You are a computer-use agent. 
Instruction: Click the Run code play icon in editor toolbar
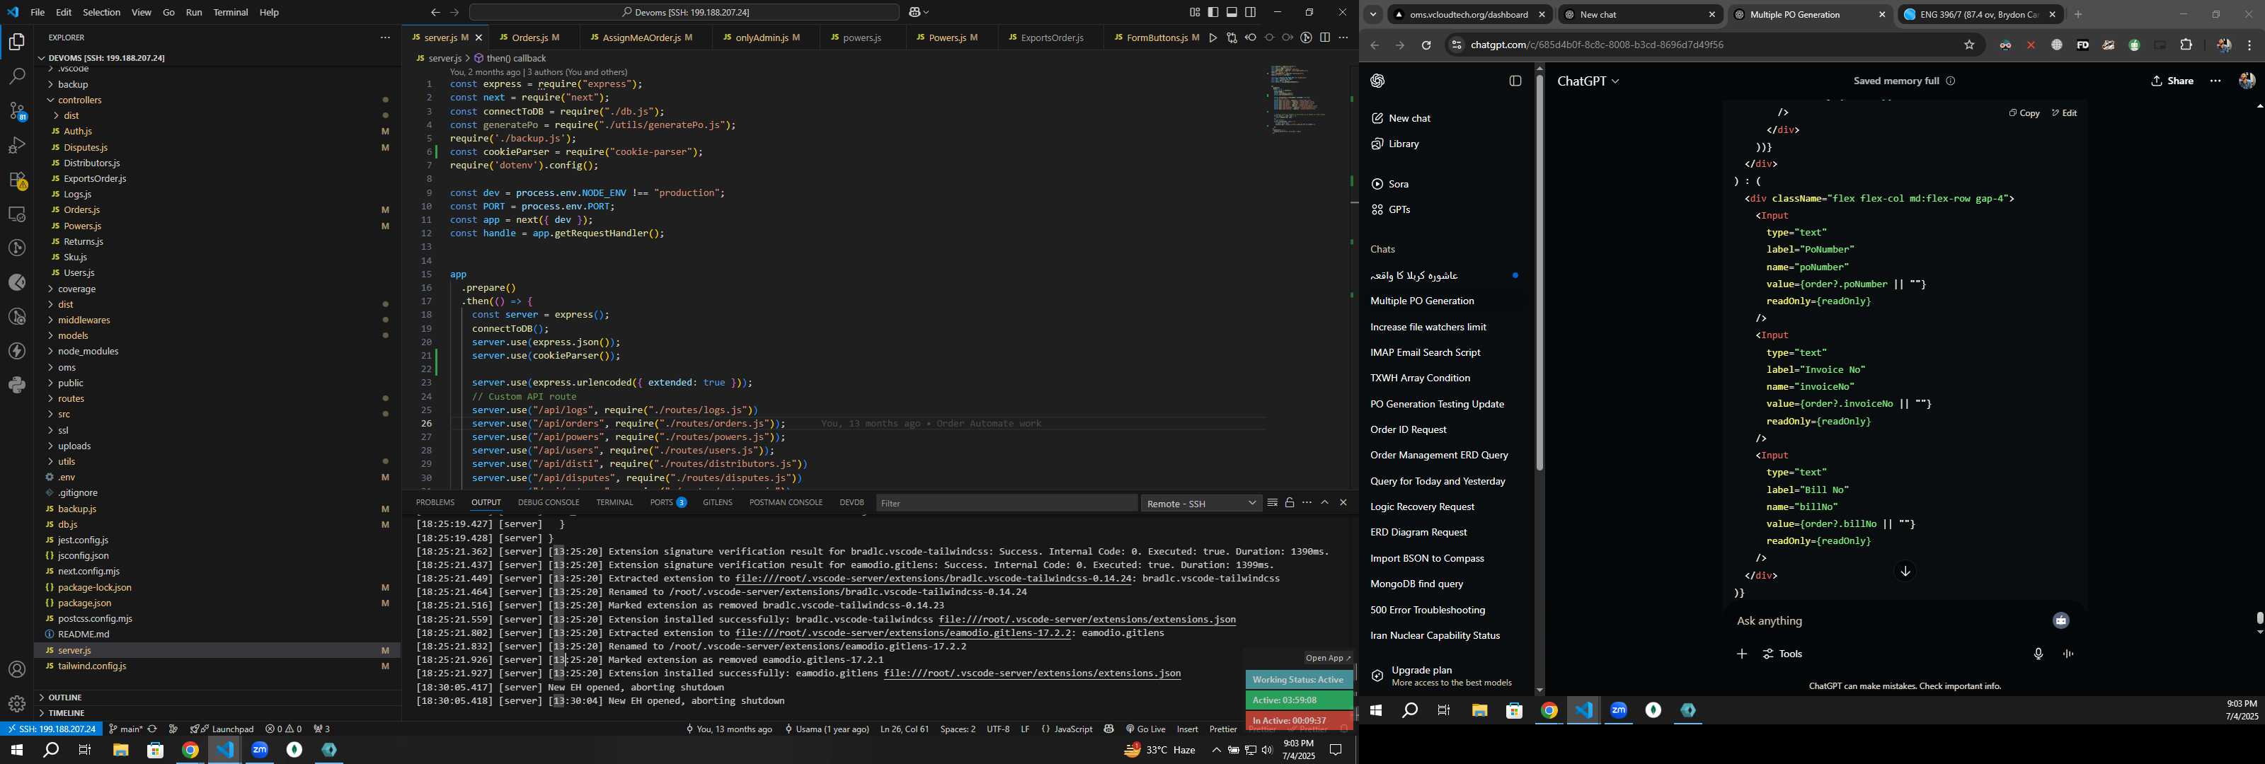point(1212,37)
